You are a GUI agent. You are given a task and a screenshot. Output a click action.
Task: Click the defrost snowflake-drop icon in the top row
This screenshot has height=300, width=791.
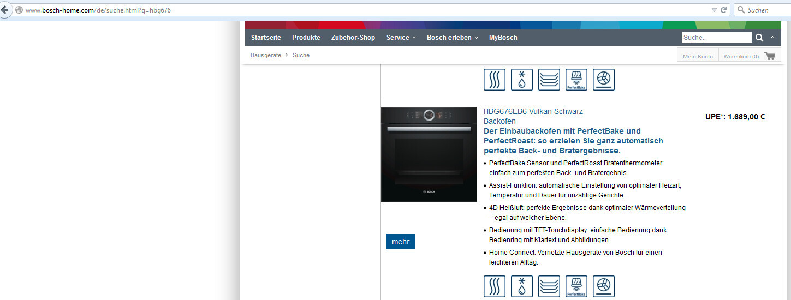coord(522,80)
